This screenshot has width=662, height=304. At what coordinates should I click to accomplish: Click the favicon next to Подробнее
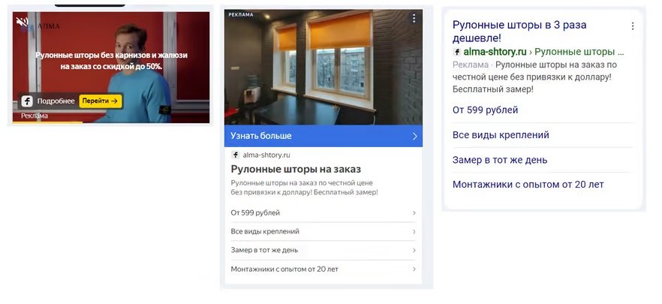coord(27,101)
